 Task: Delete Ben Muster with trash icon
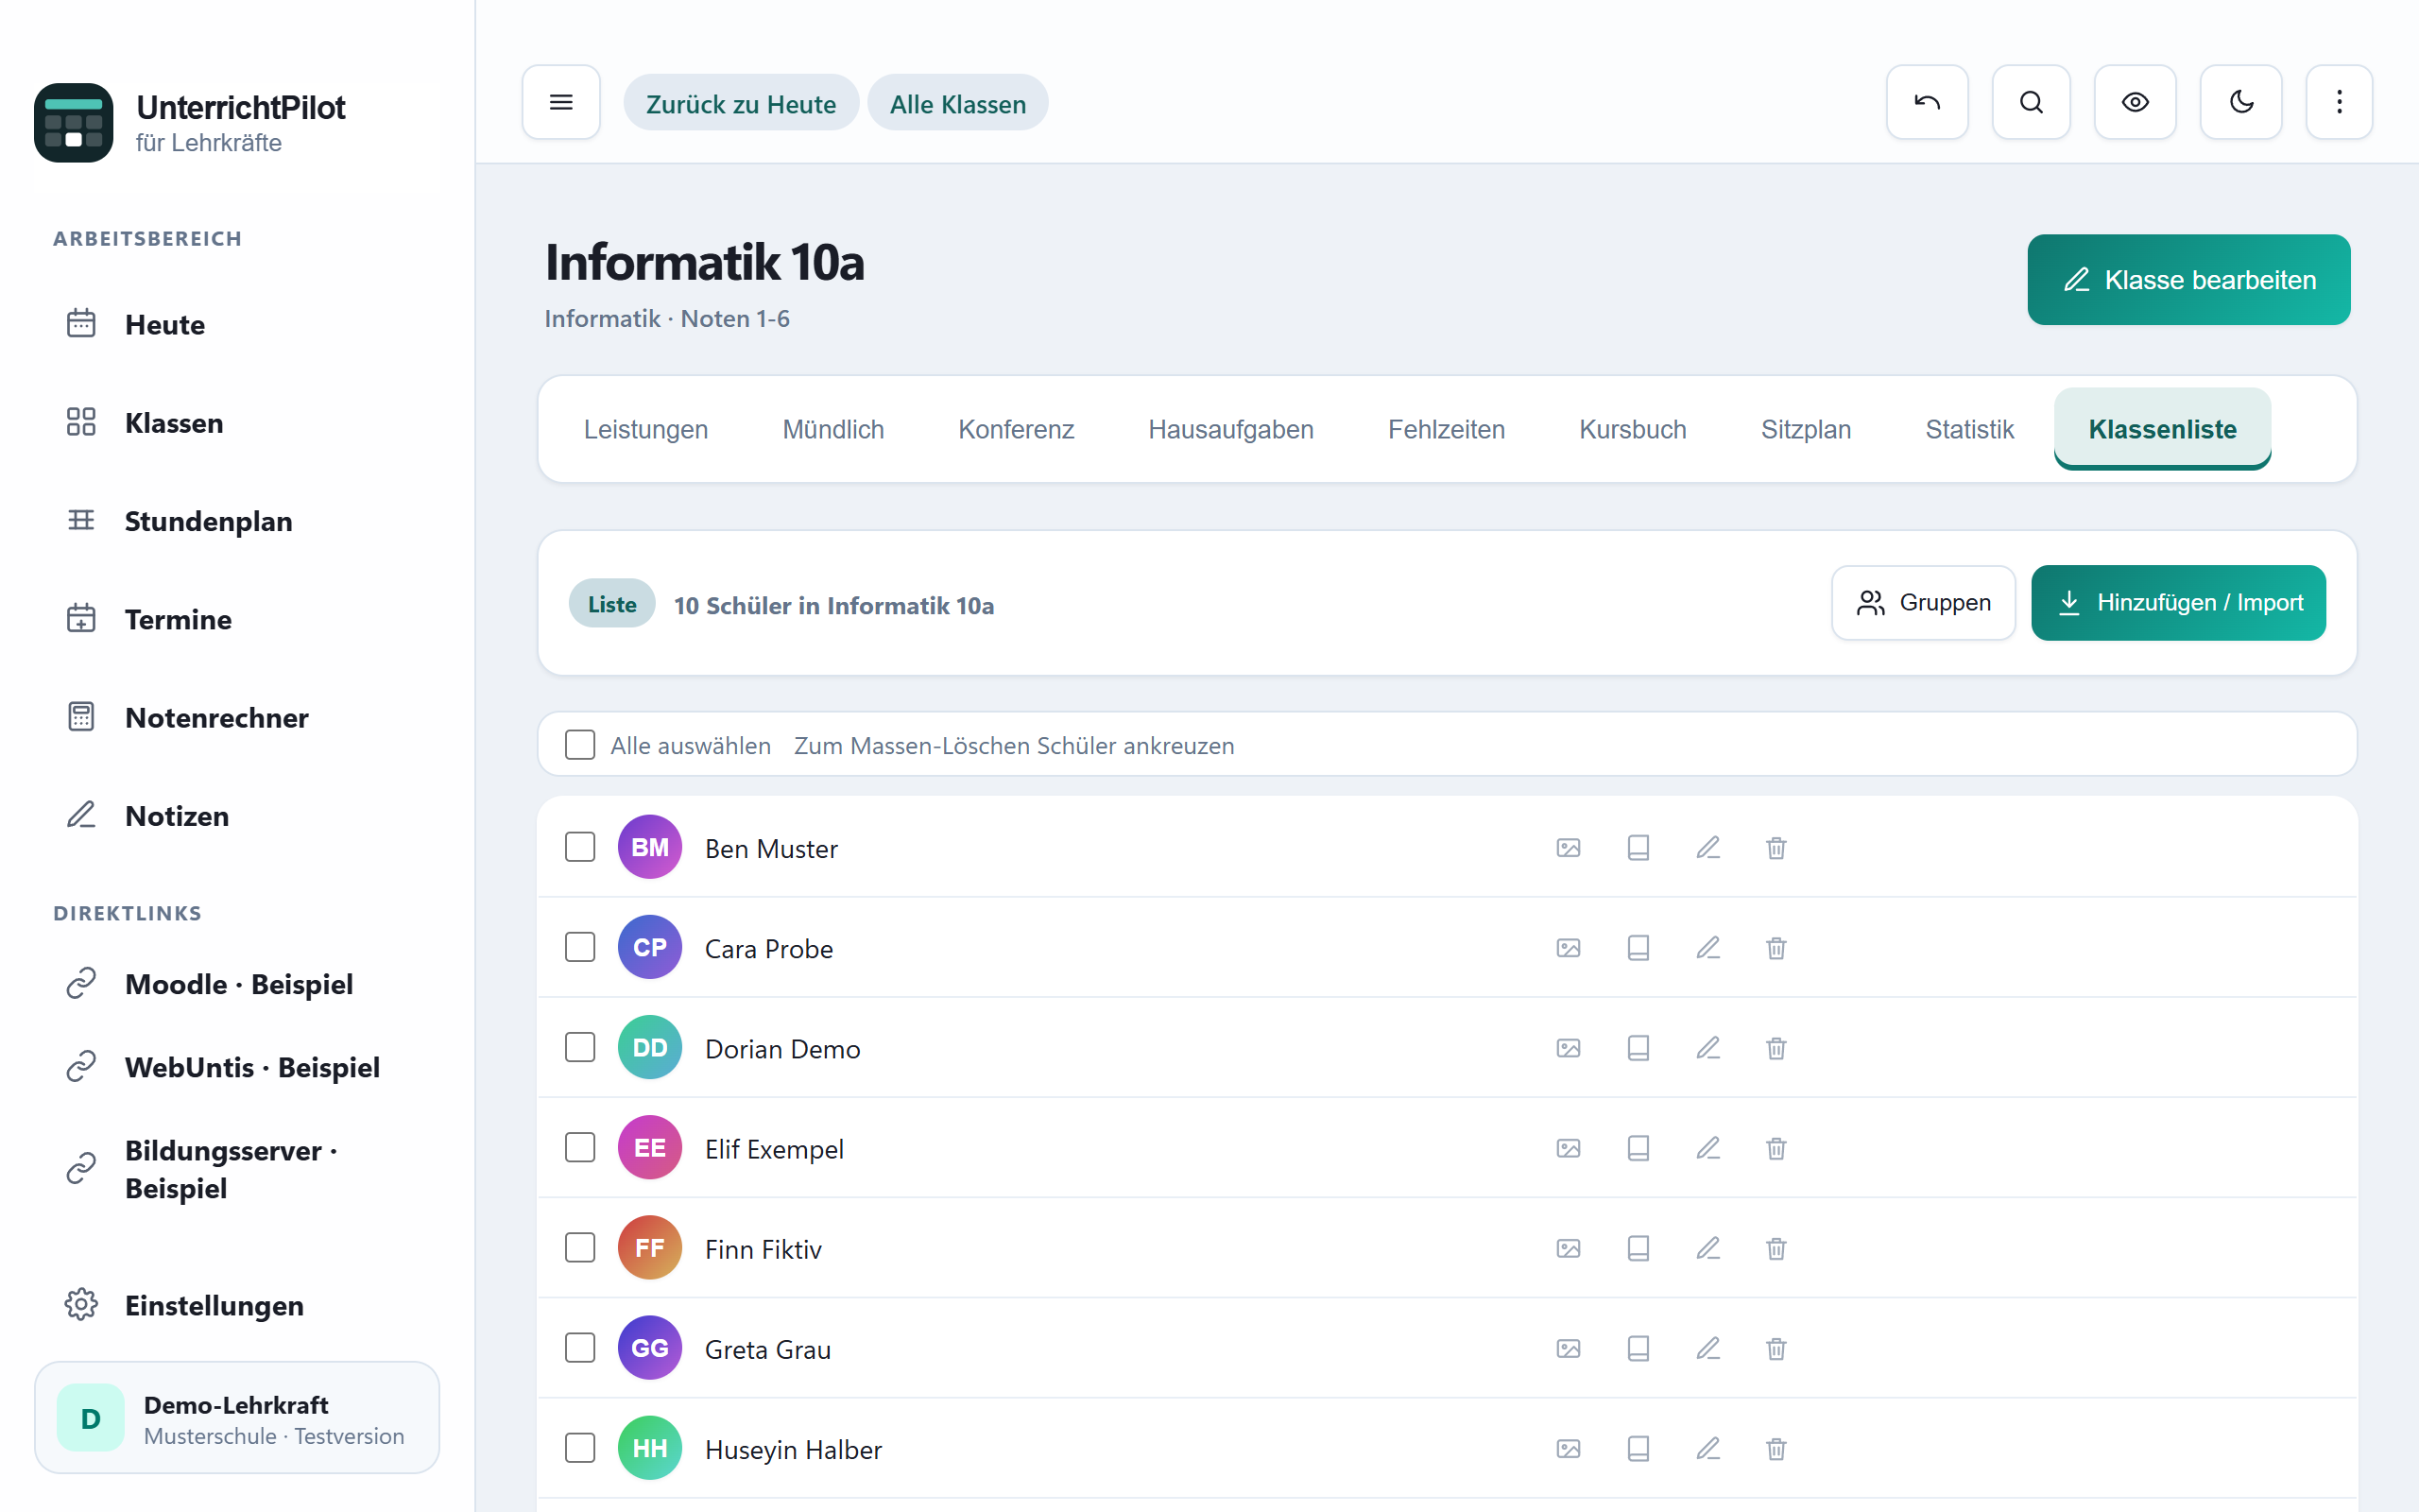[1776, 848]
